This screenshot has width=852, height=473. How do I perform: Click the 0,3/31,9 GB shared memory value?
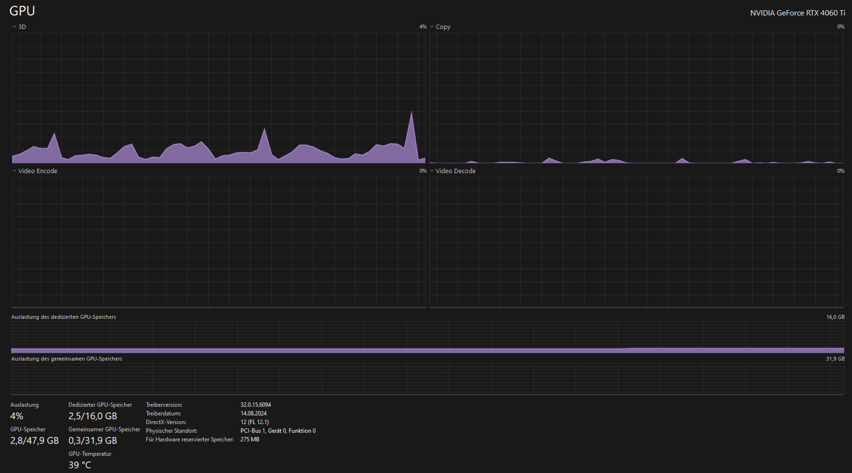(93, 441)
